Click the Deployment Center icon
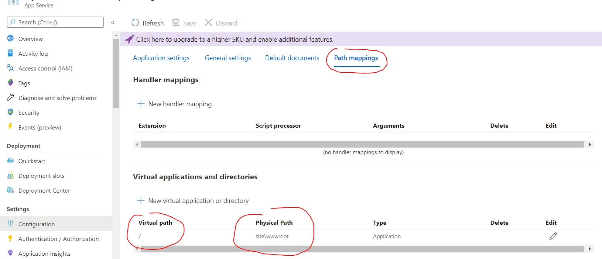Screen dimensions: 602x259 [10, 190]
